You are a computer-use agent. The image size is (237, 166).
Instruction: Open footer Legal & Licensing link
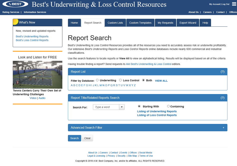[96, 156]
